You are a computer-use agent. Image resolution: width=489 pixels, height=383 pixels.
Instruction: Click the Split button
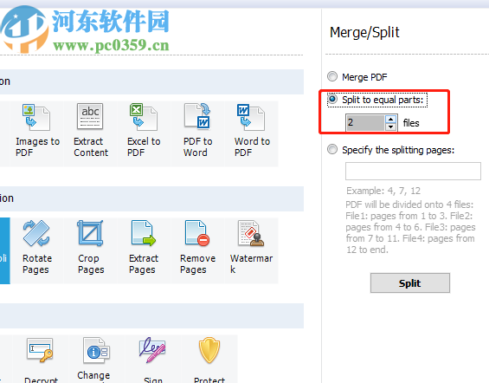click(409, 283)
